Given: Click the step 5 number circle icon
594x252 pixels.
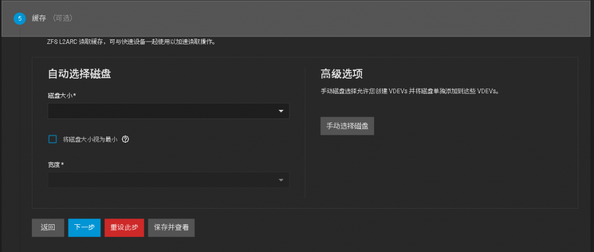Looking at the screenshot, I should click(19, 18).
